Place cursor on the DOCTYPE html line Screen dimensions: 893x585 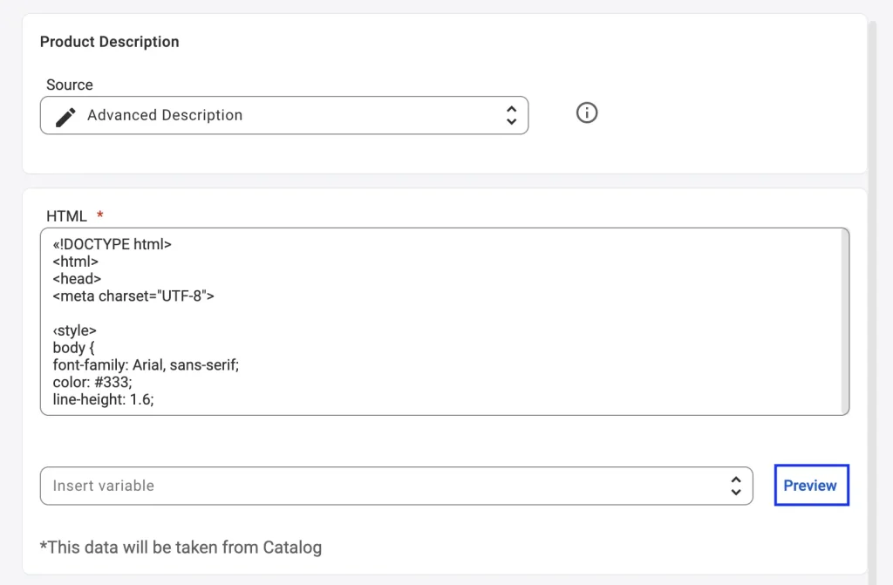click(112, 244)
